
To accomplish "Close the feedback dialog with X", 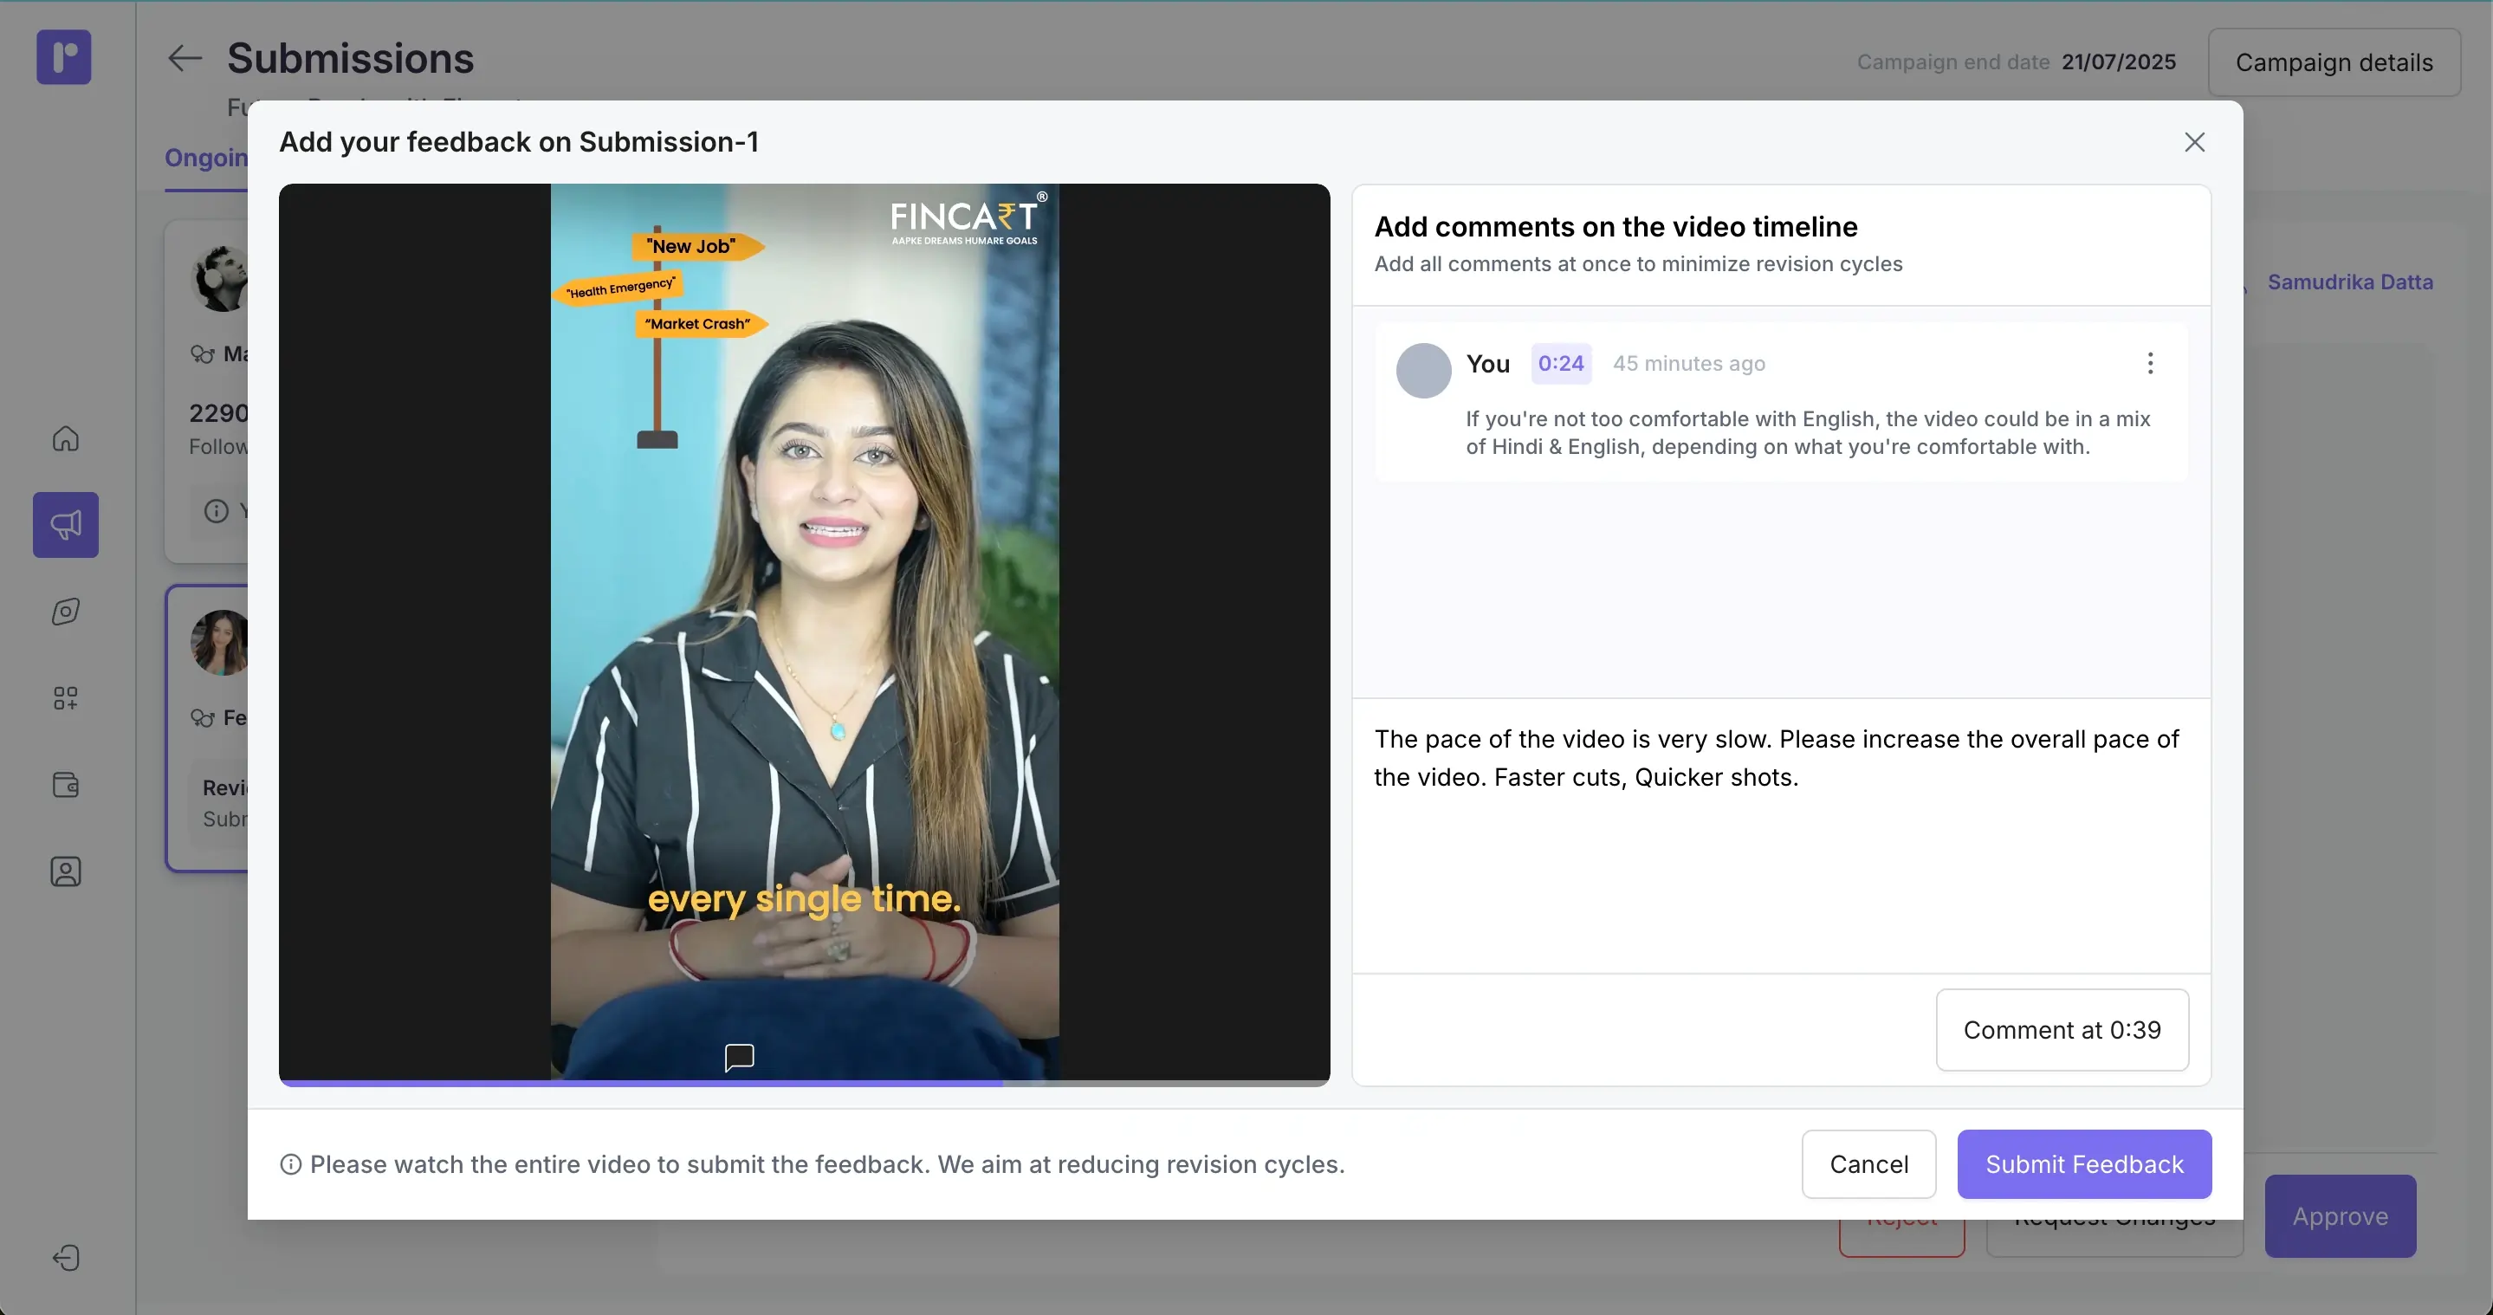I will (x=2194, y=142).
